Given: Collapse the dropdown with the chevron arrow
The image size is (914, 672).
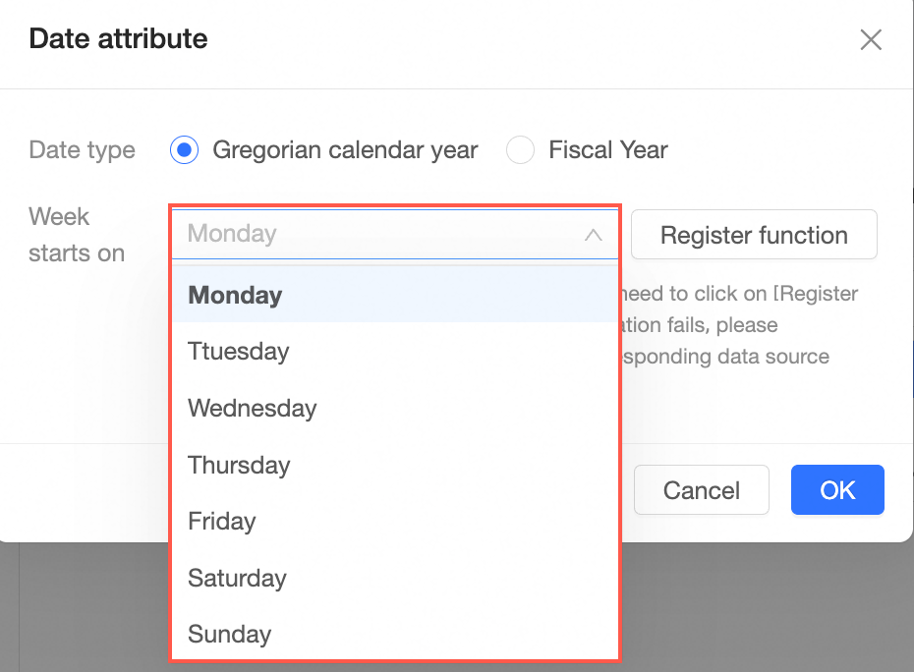Looking at the screenshot, I should pos(593,235).
